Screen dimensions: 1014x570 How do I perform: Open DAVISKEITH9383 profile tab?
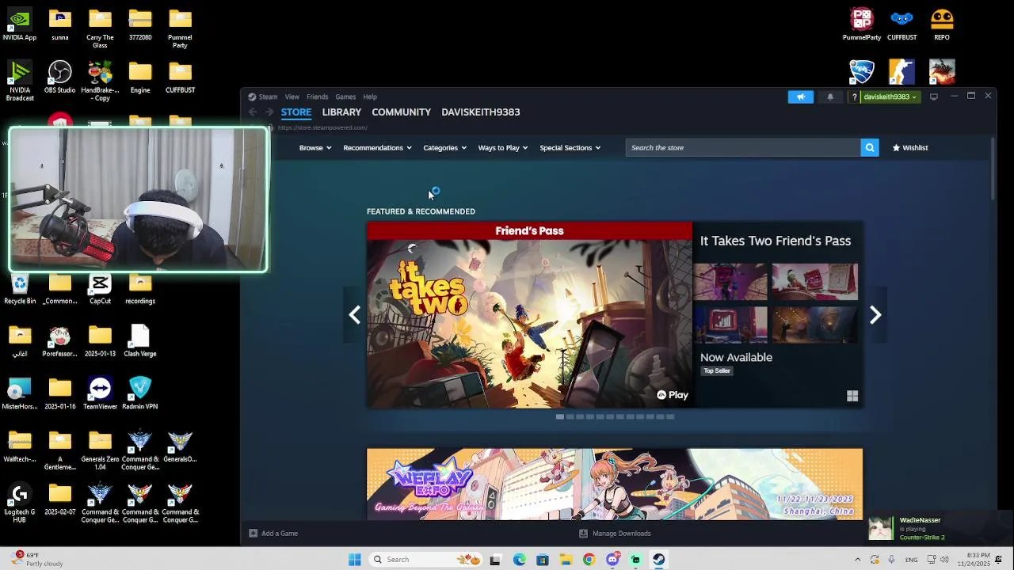coord(481,112)
